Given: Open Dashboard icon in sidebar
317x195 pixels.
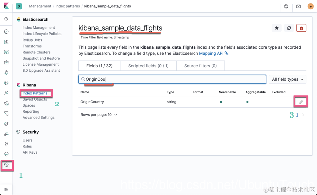Looking at the screenshot, I should [6, 52].
